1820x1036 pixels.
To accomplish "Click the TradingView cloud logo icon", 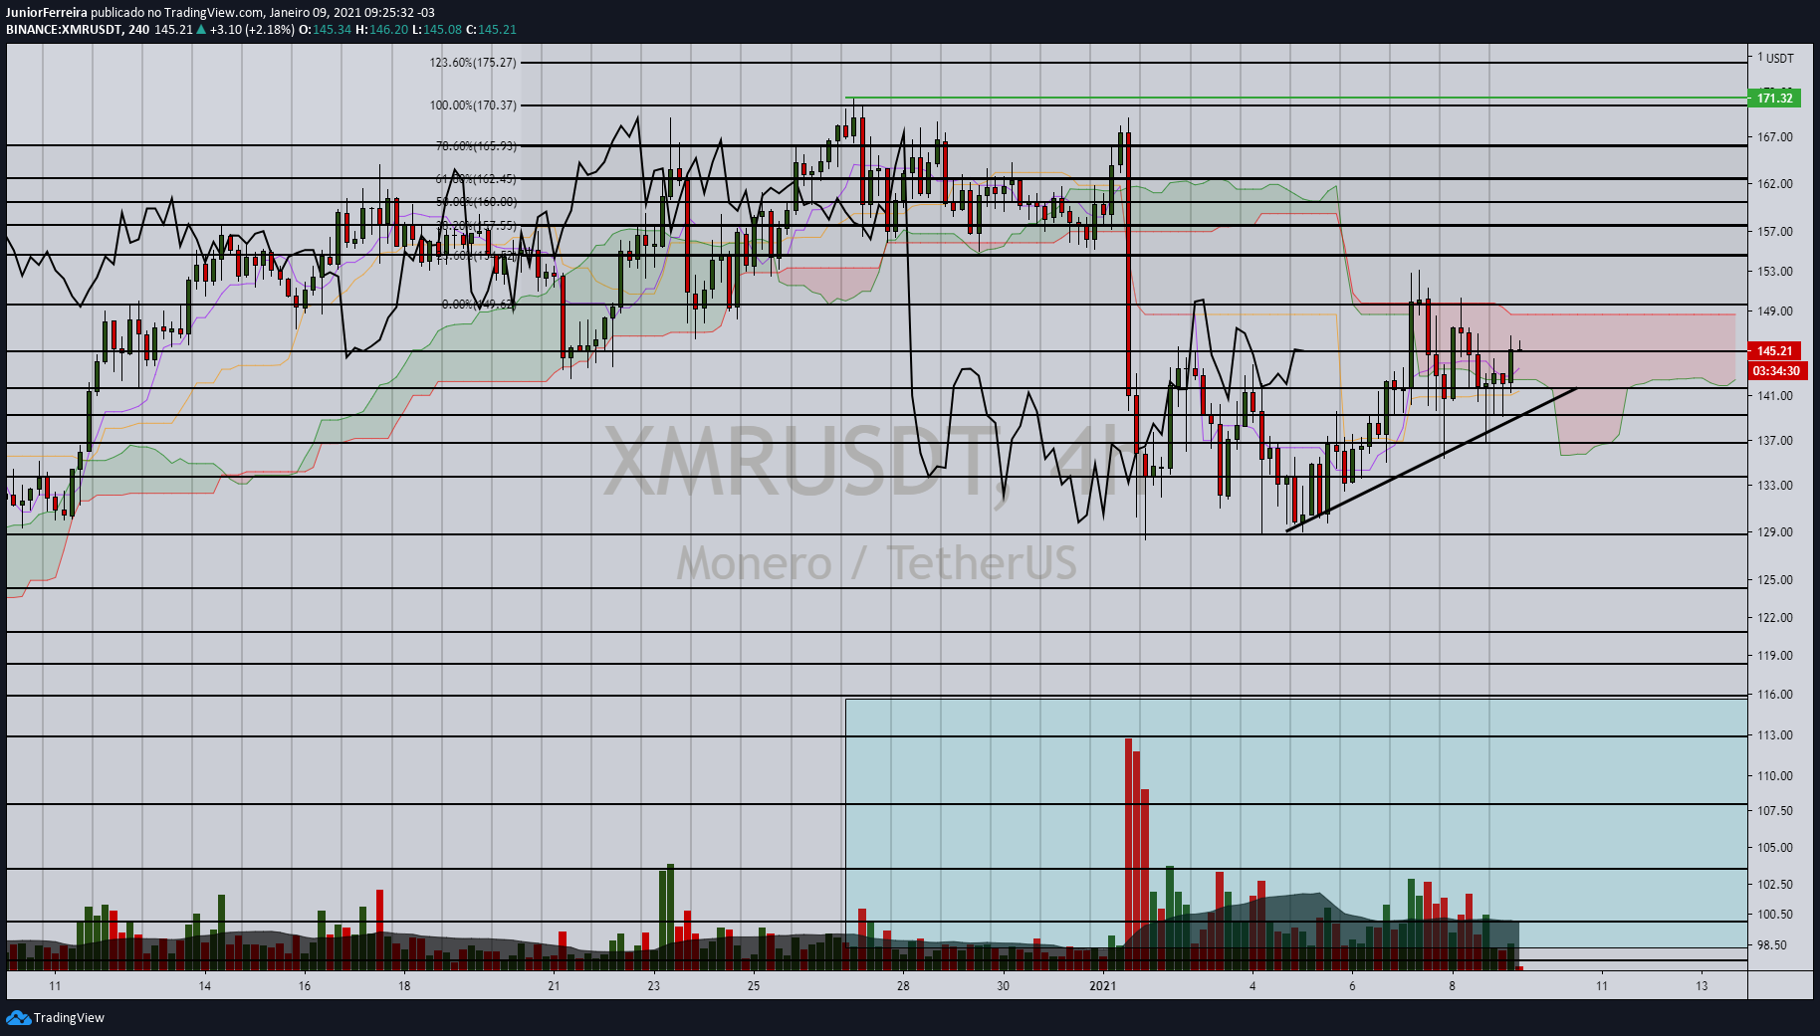I will (x=18, y=1017).
